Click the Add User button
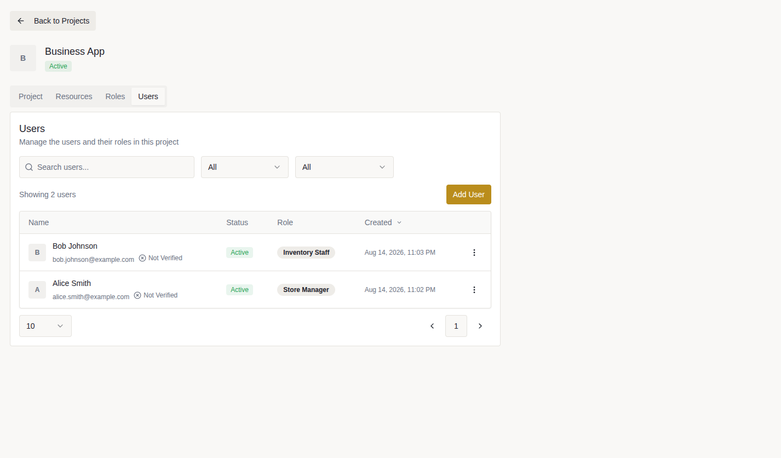 (x=469, y=194)
